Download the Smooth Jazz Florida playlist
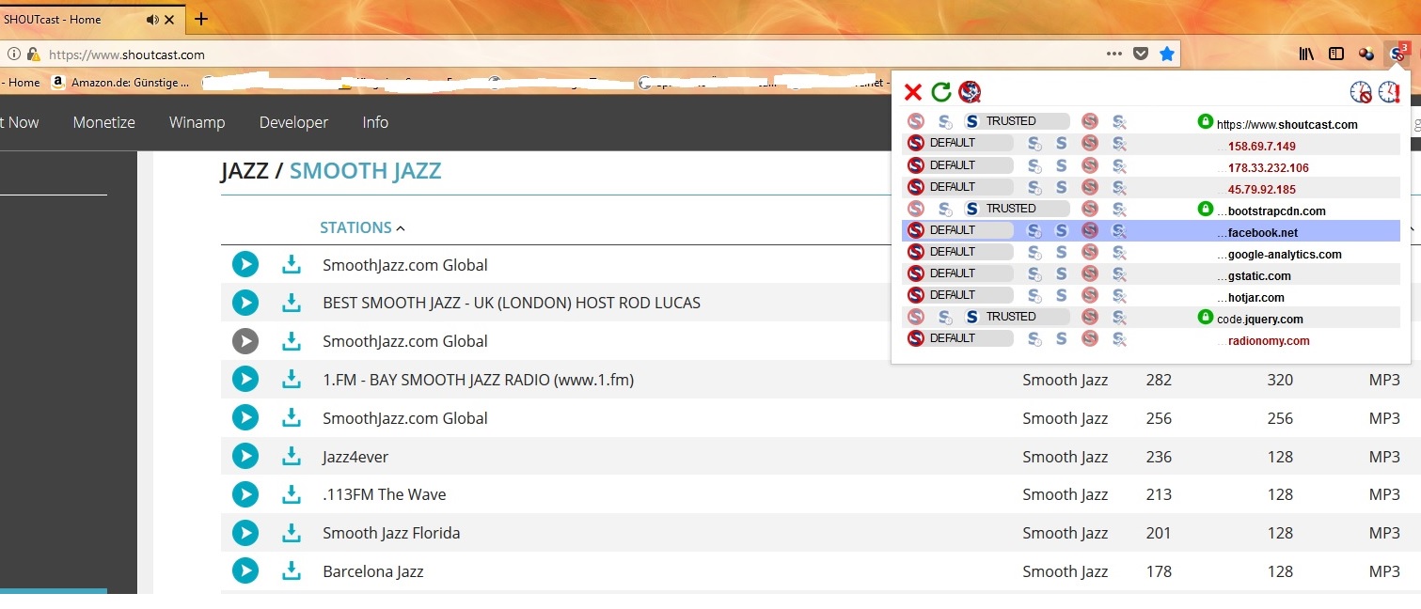Image resolution: width=1421 pixels, height=609 pixels. point(292,533)
